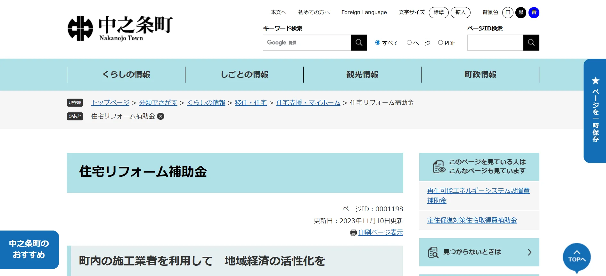Viewport: 606px width, 276px height.
Task: Select the ページ search scope radio
Action: pos(409,43)
